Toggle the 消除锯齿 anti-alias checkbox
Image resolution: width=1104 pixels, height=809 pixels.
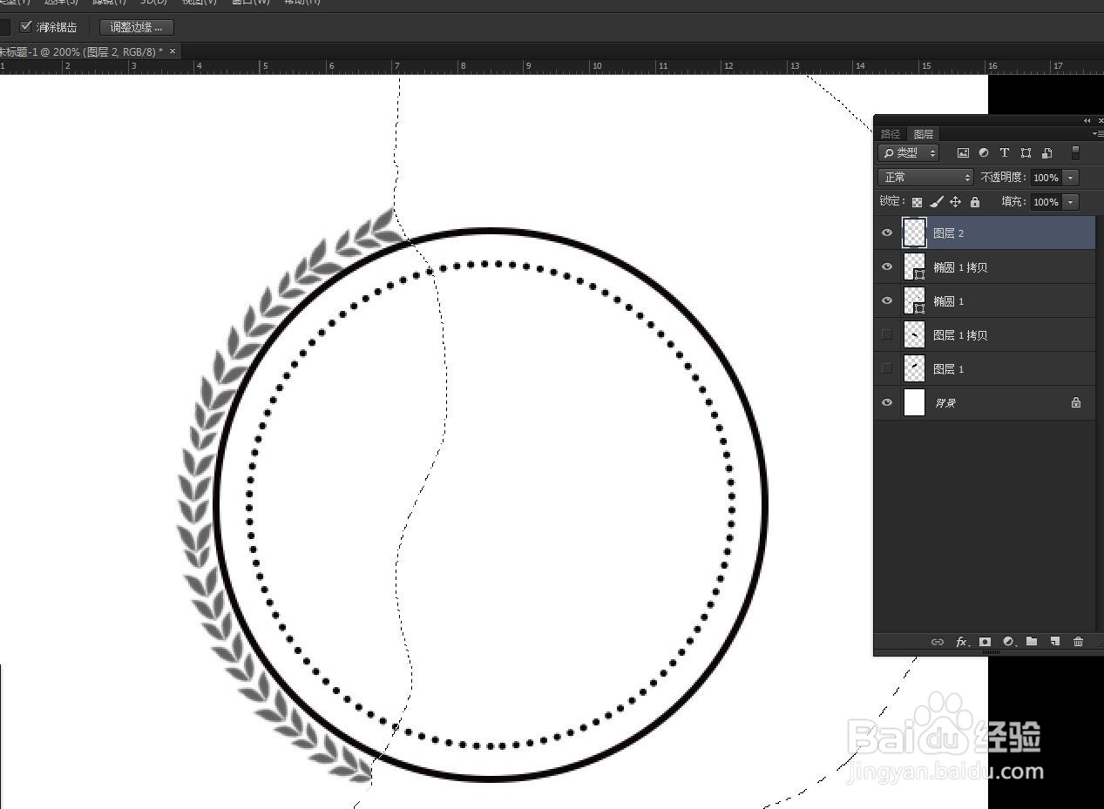click(x=26, y=27)
